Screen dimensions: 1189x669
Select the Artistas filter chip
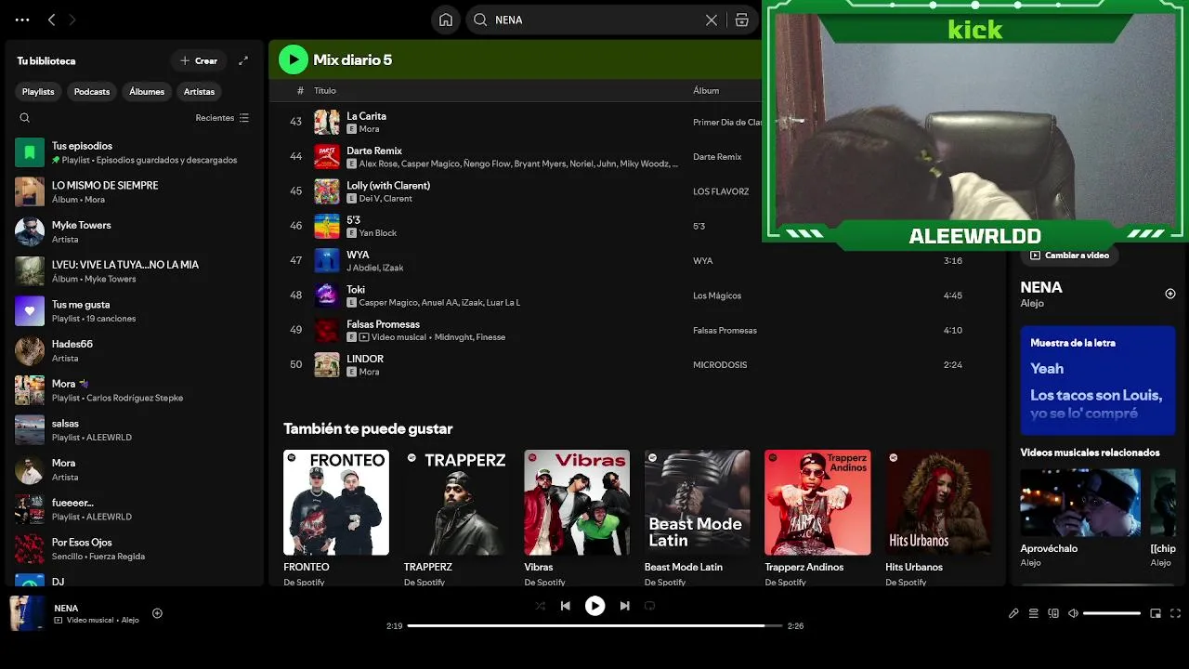tap(199, 91)
